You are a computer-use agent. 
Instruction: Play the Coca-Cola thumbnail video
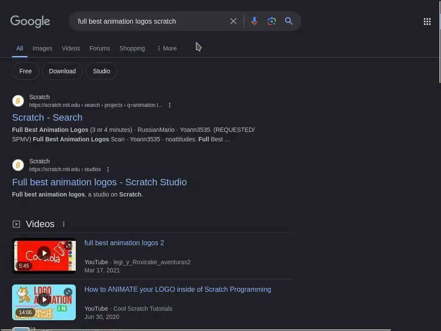pyautogui.click(x=44, y=256)
